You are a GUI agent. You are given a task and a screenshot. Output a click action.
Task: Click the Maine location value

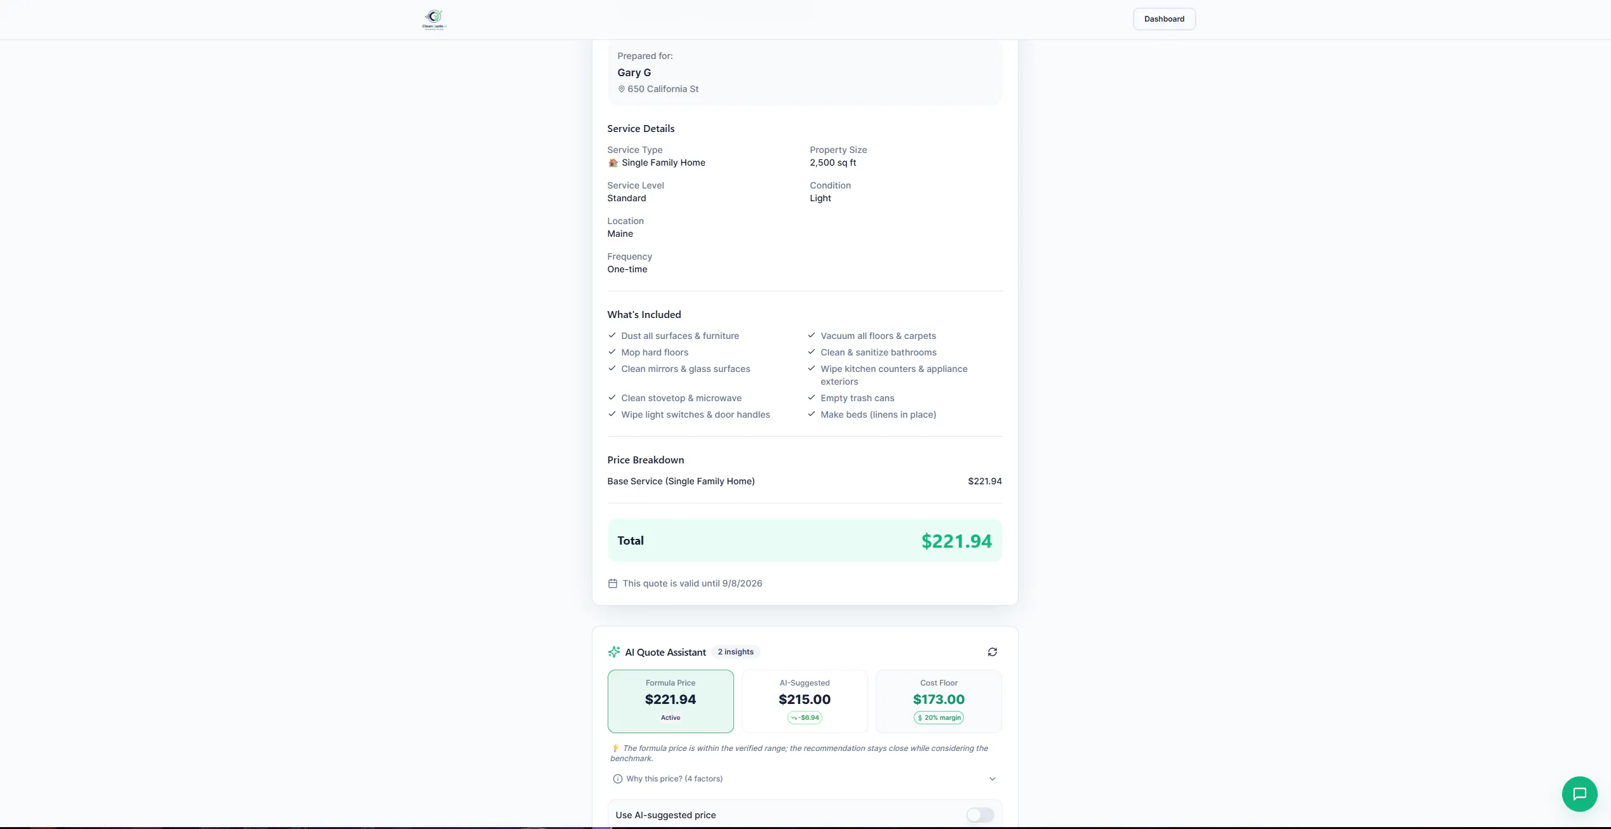pos(620,234)
